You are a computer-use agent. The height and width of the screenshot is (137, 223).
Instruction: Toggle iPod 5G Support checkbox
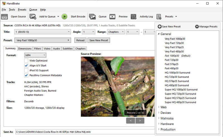tap(26, 70)
